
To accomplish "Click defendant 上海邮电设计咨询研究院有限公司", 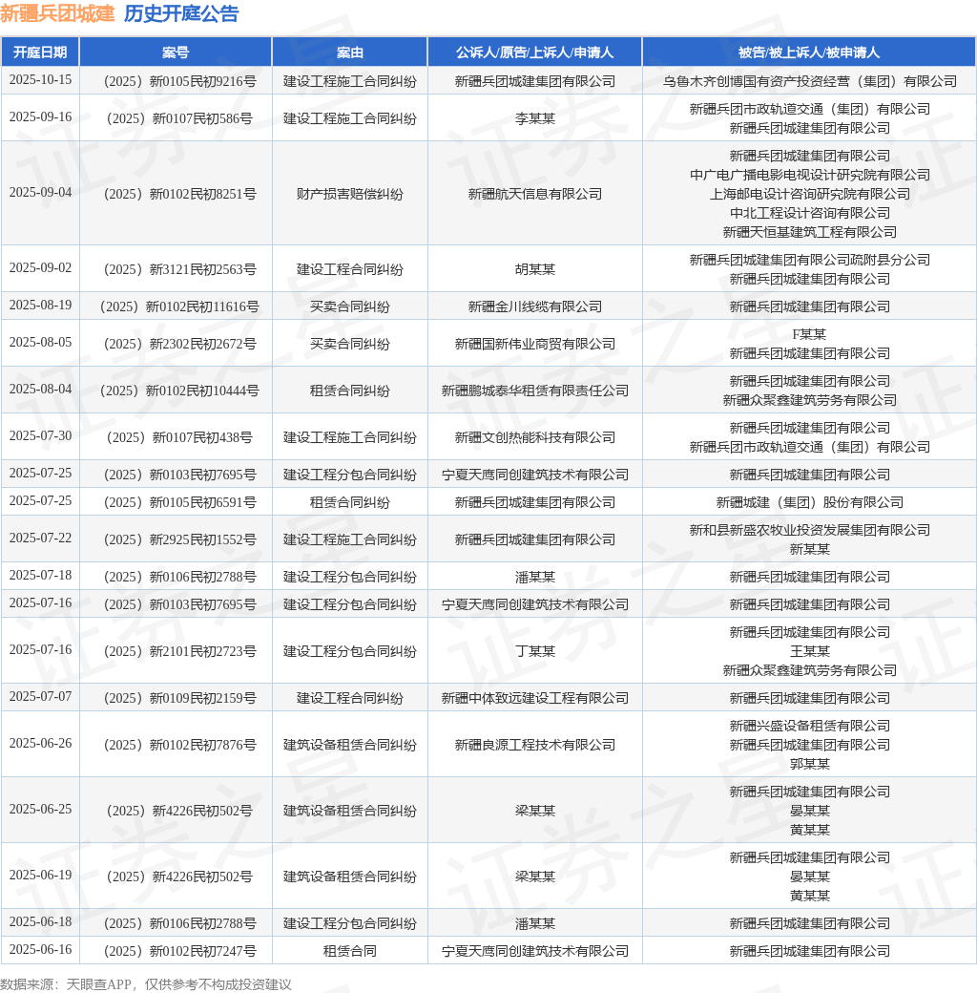I will [809, 194].
